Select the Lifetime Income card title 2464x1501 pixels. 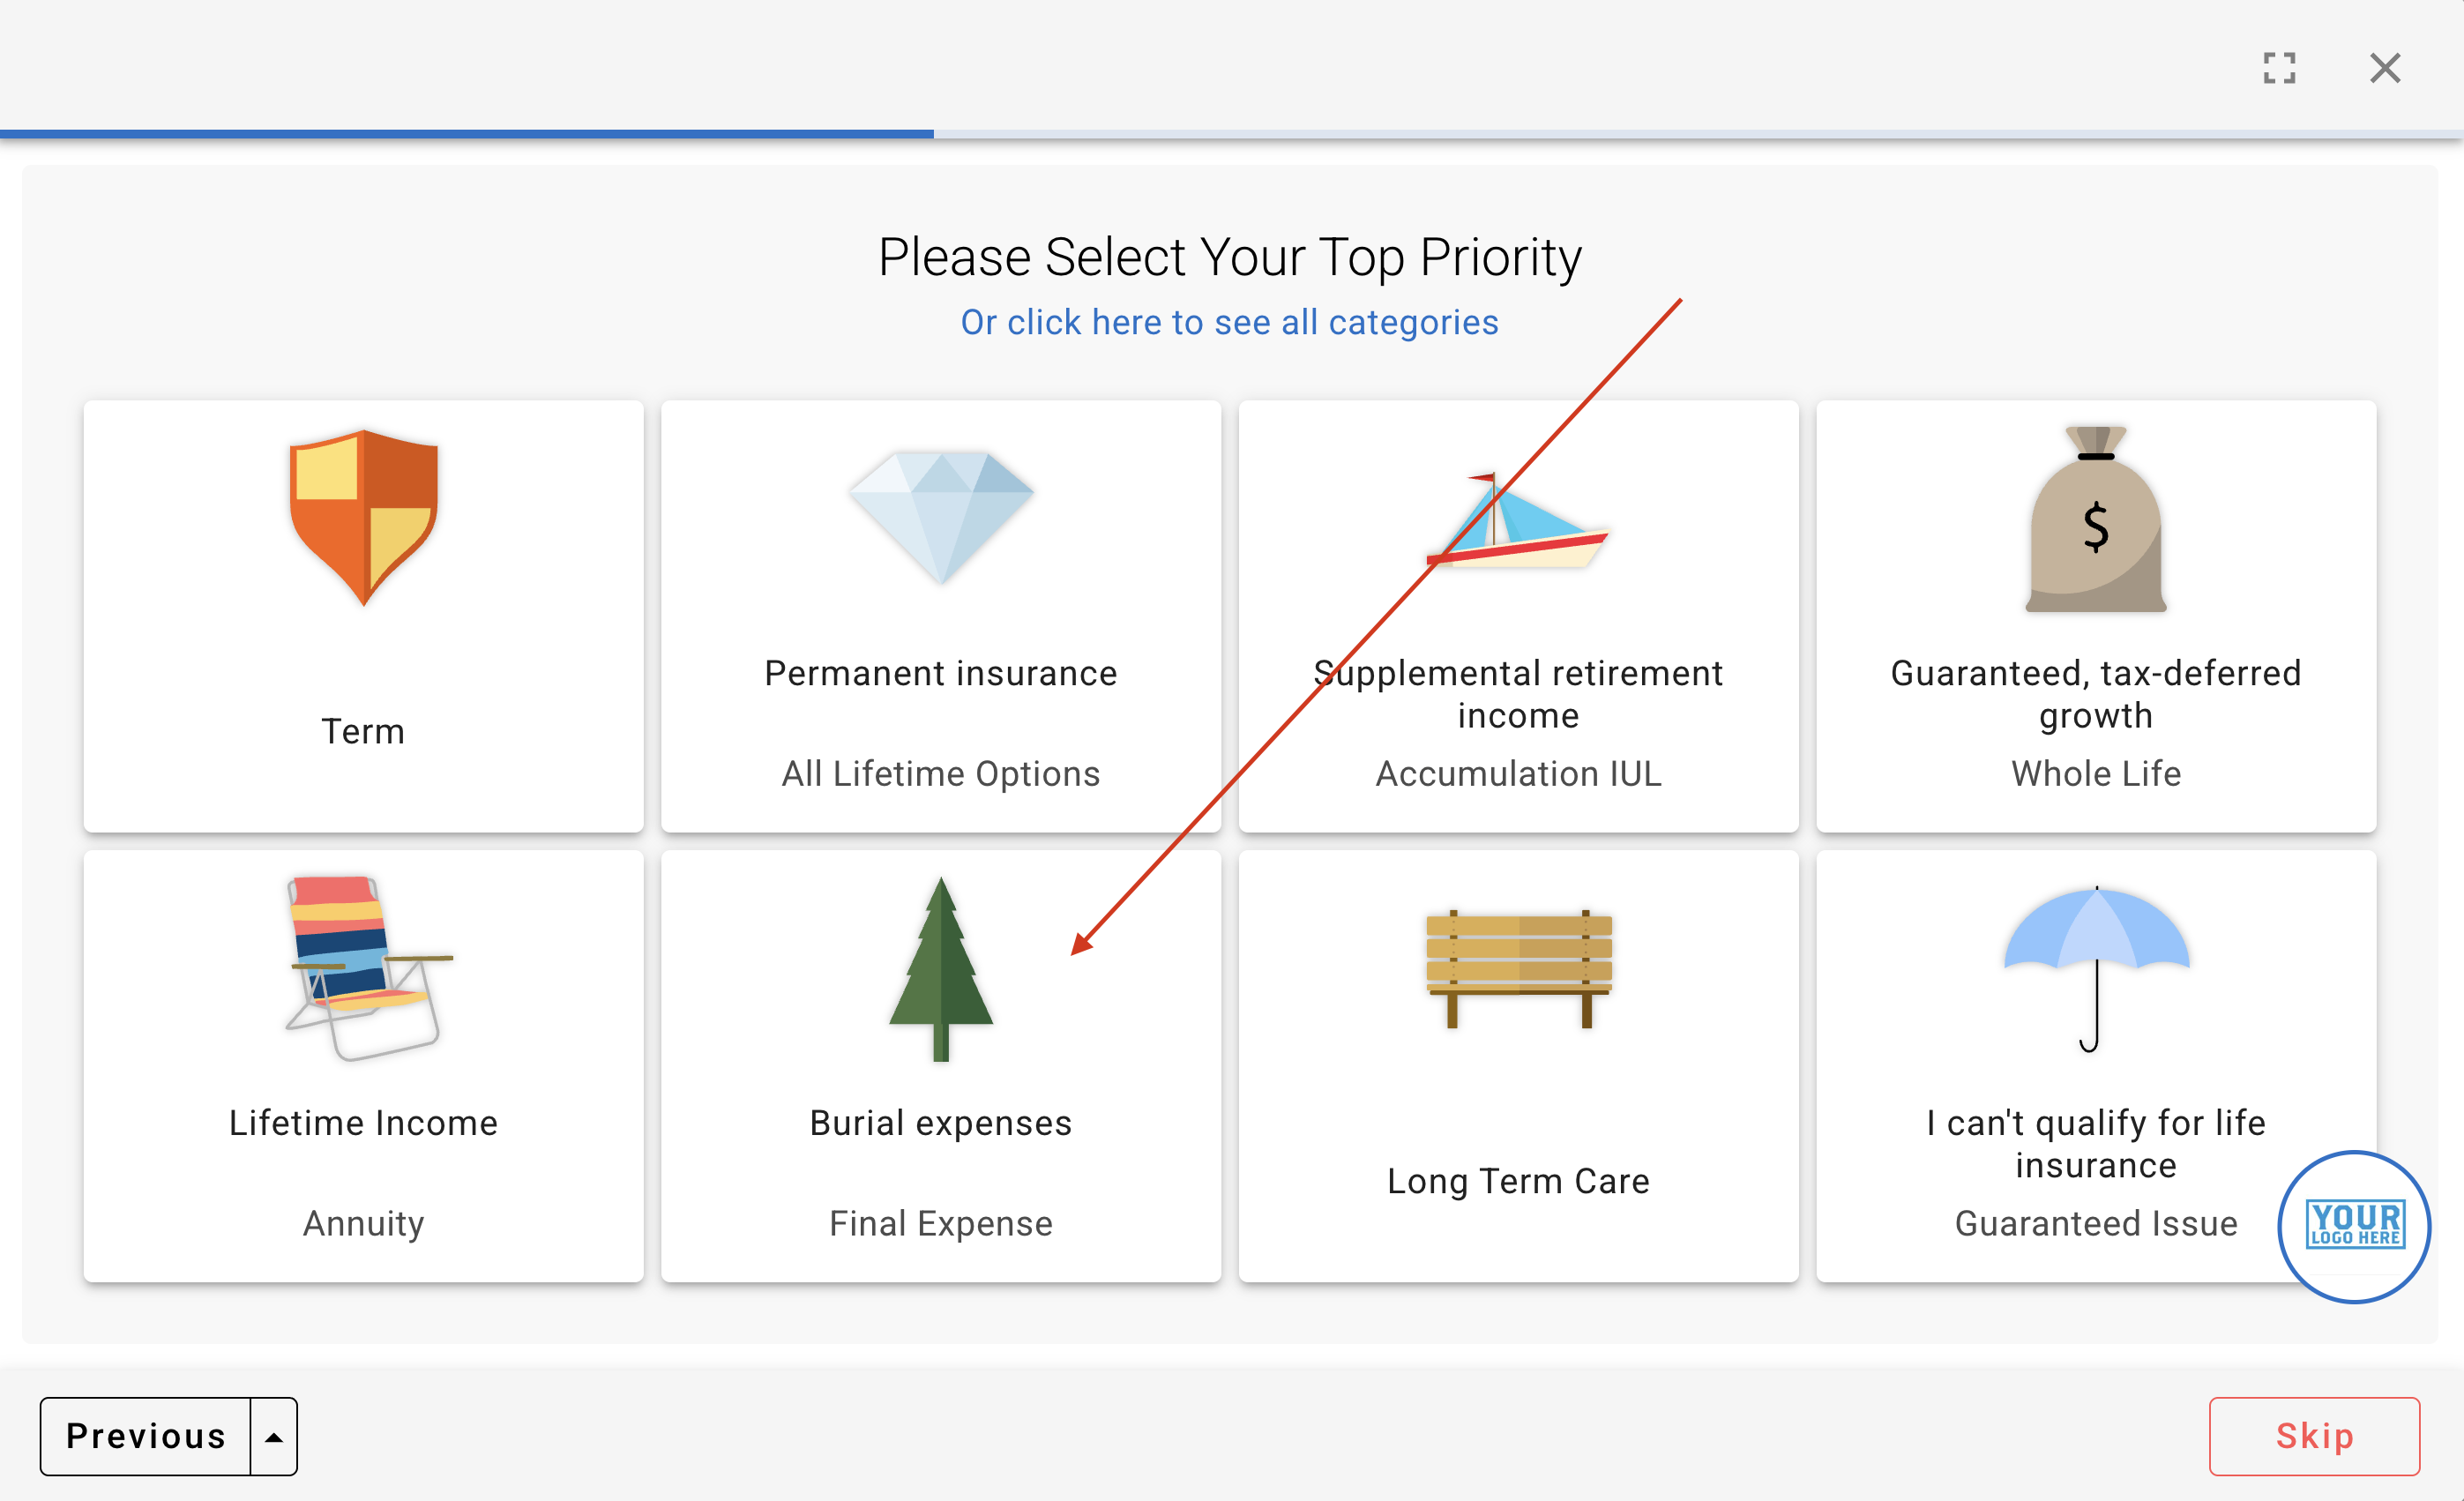[x=363, y=1123]
